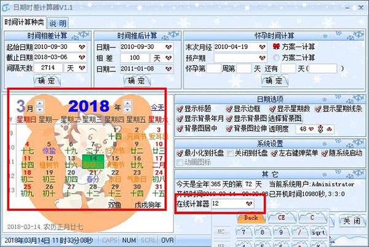This screenshot has width=369, height=247.
Task: Select 方案二计算 radio button
Action: tap(277, 58)
